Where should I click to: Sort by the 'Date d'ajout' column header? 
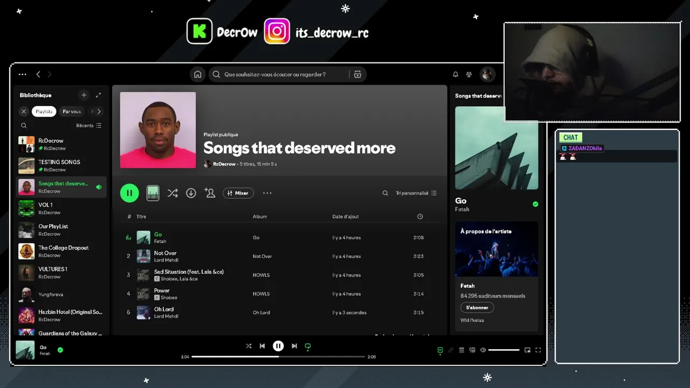[346, 217]
